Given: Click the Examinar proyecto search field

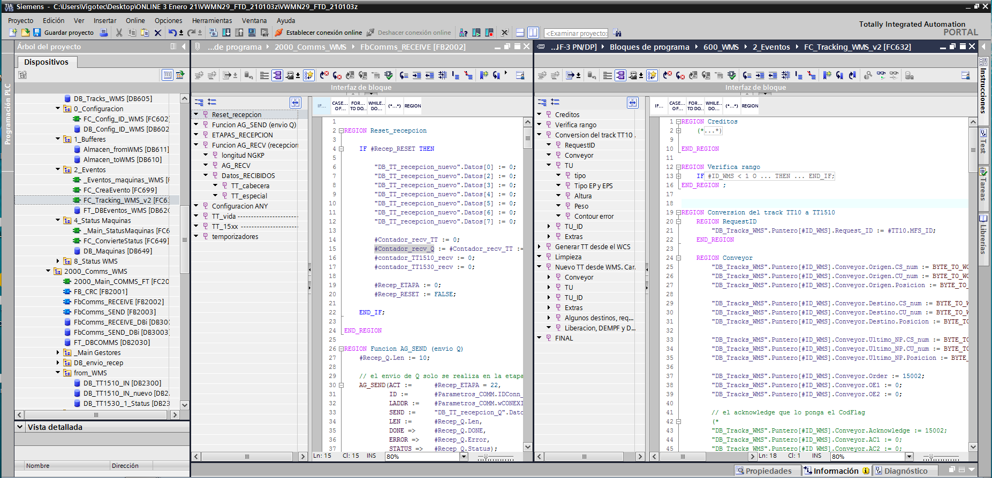Looking at the screenshot, I should click(576, 33).
